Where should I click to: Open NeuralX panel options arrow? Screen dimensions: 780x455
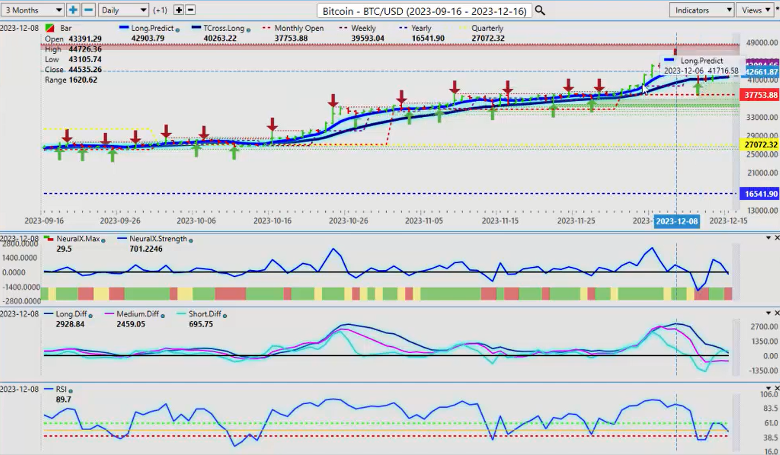pyautogui.click(x=768, y=237)
